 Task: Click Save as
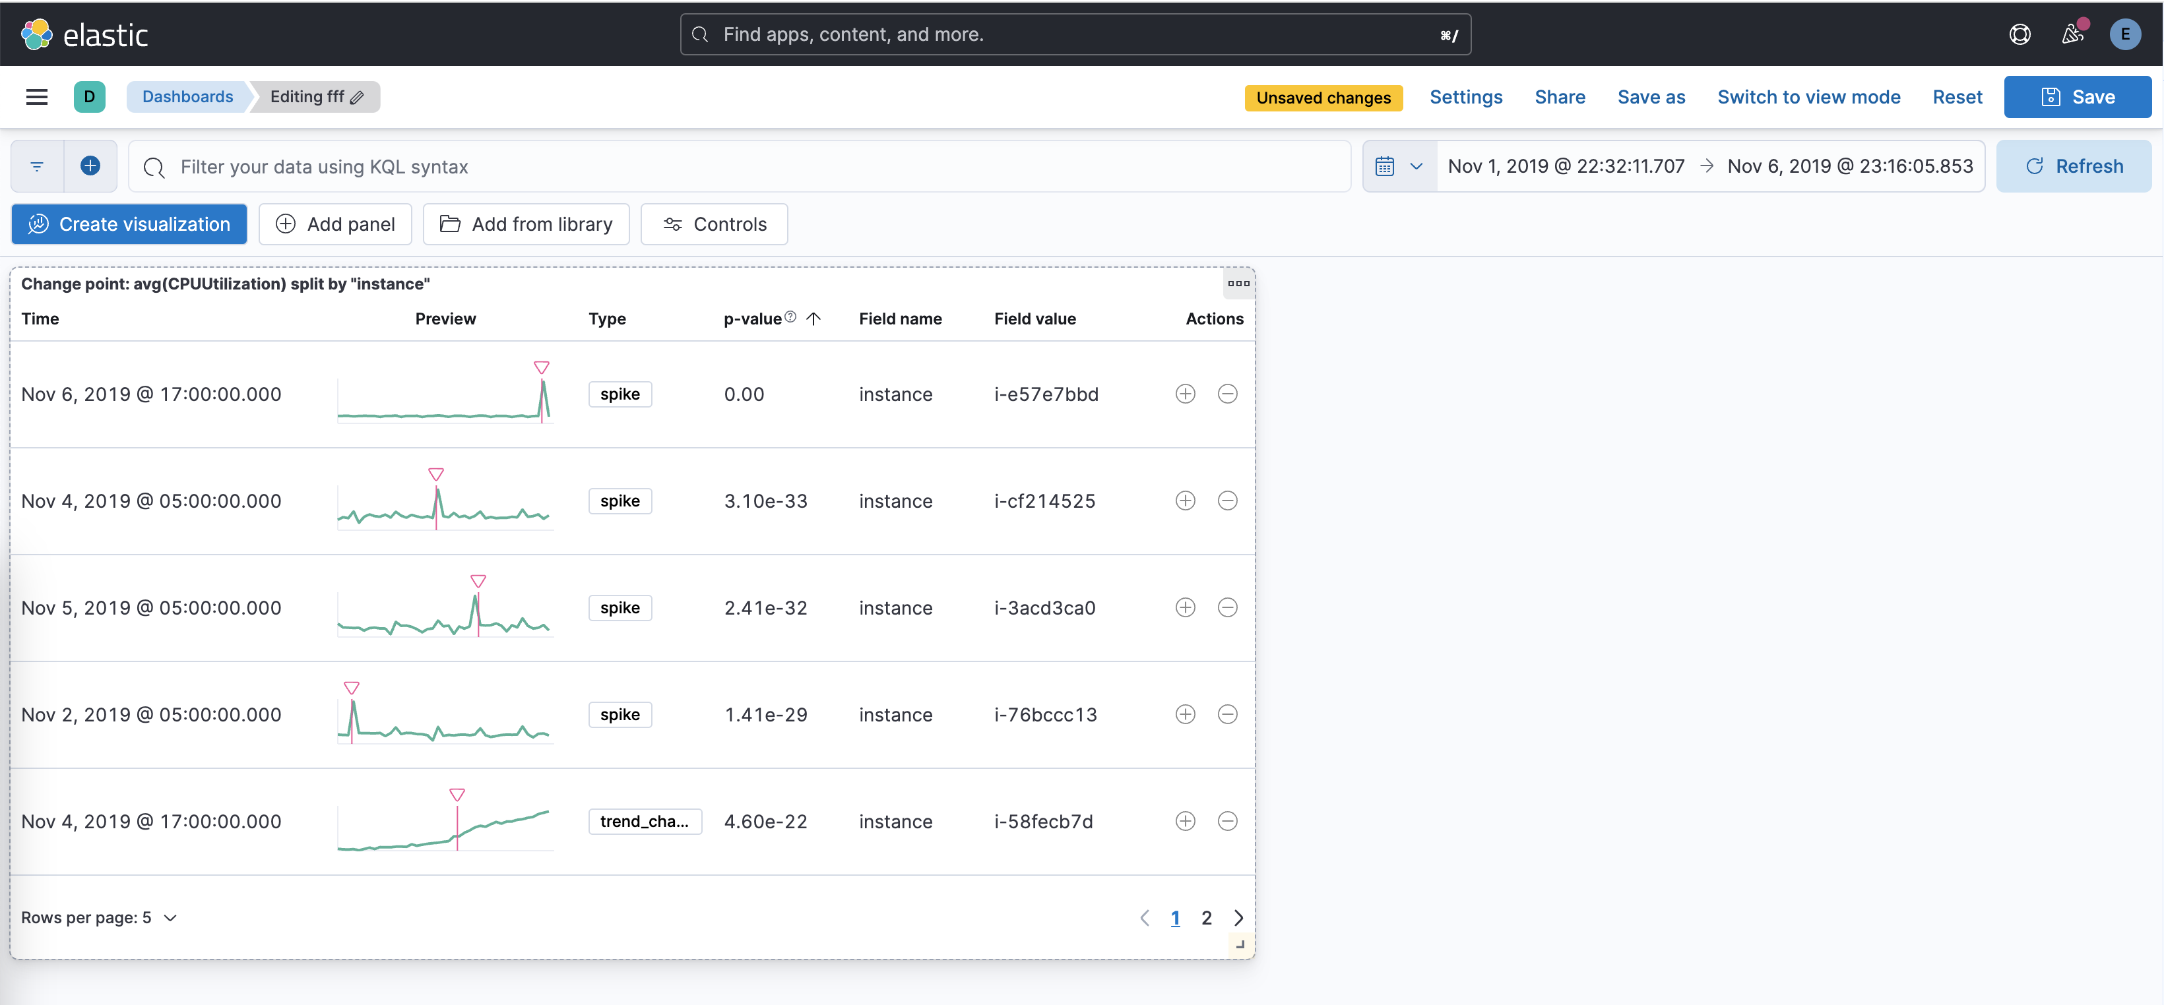pyautogui.click(x=1651, y=98)
